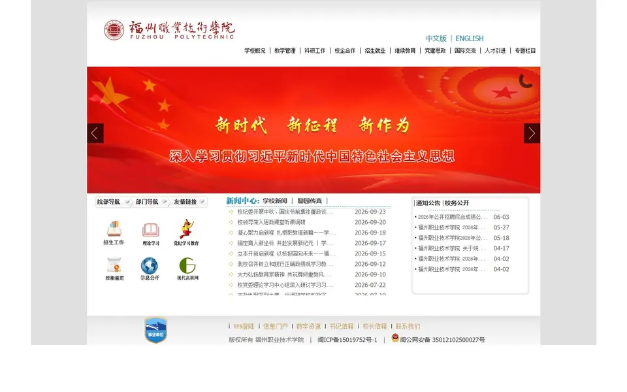This screenshot has height=392, width=627.
Task: Select the 校务公开 tab
Action: tap(457, 203)
